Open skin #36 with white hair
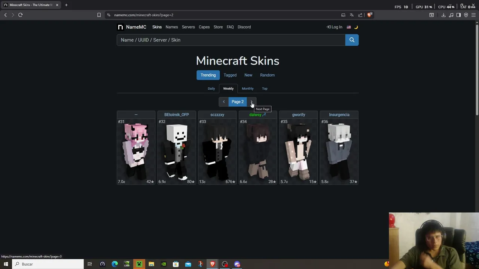The width and height of the screenshot is (479, 269). click(339, 151)
